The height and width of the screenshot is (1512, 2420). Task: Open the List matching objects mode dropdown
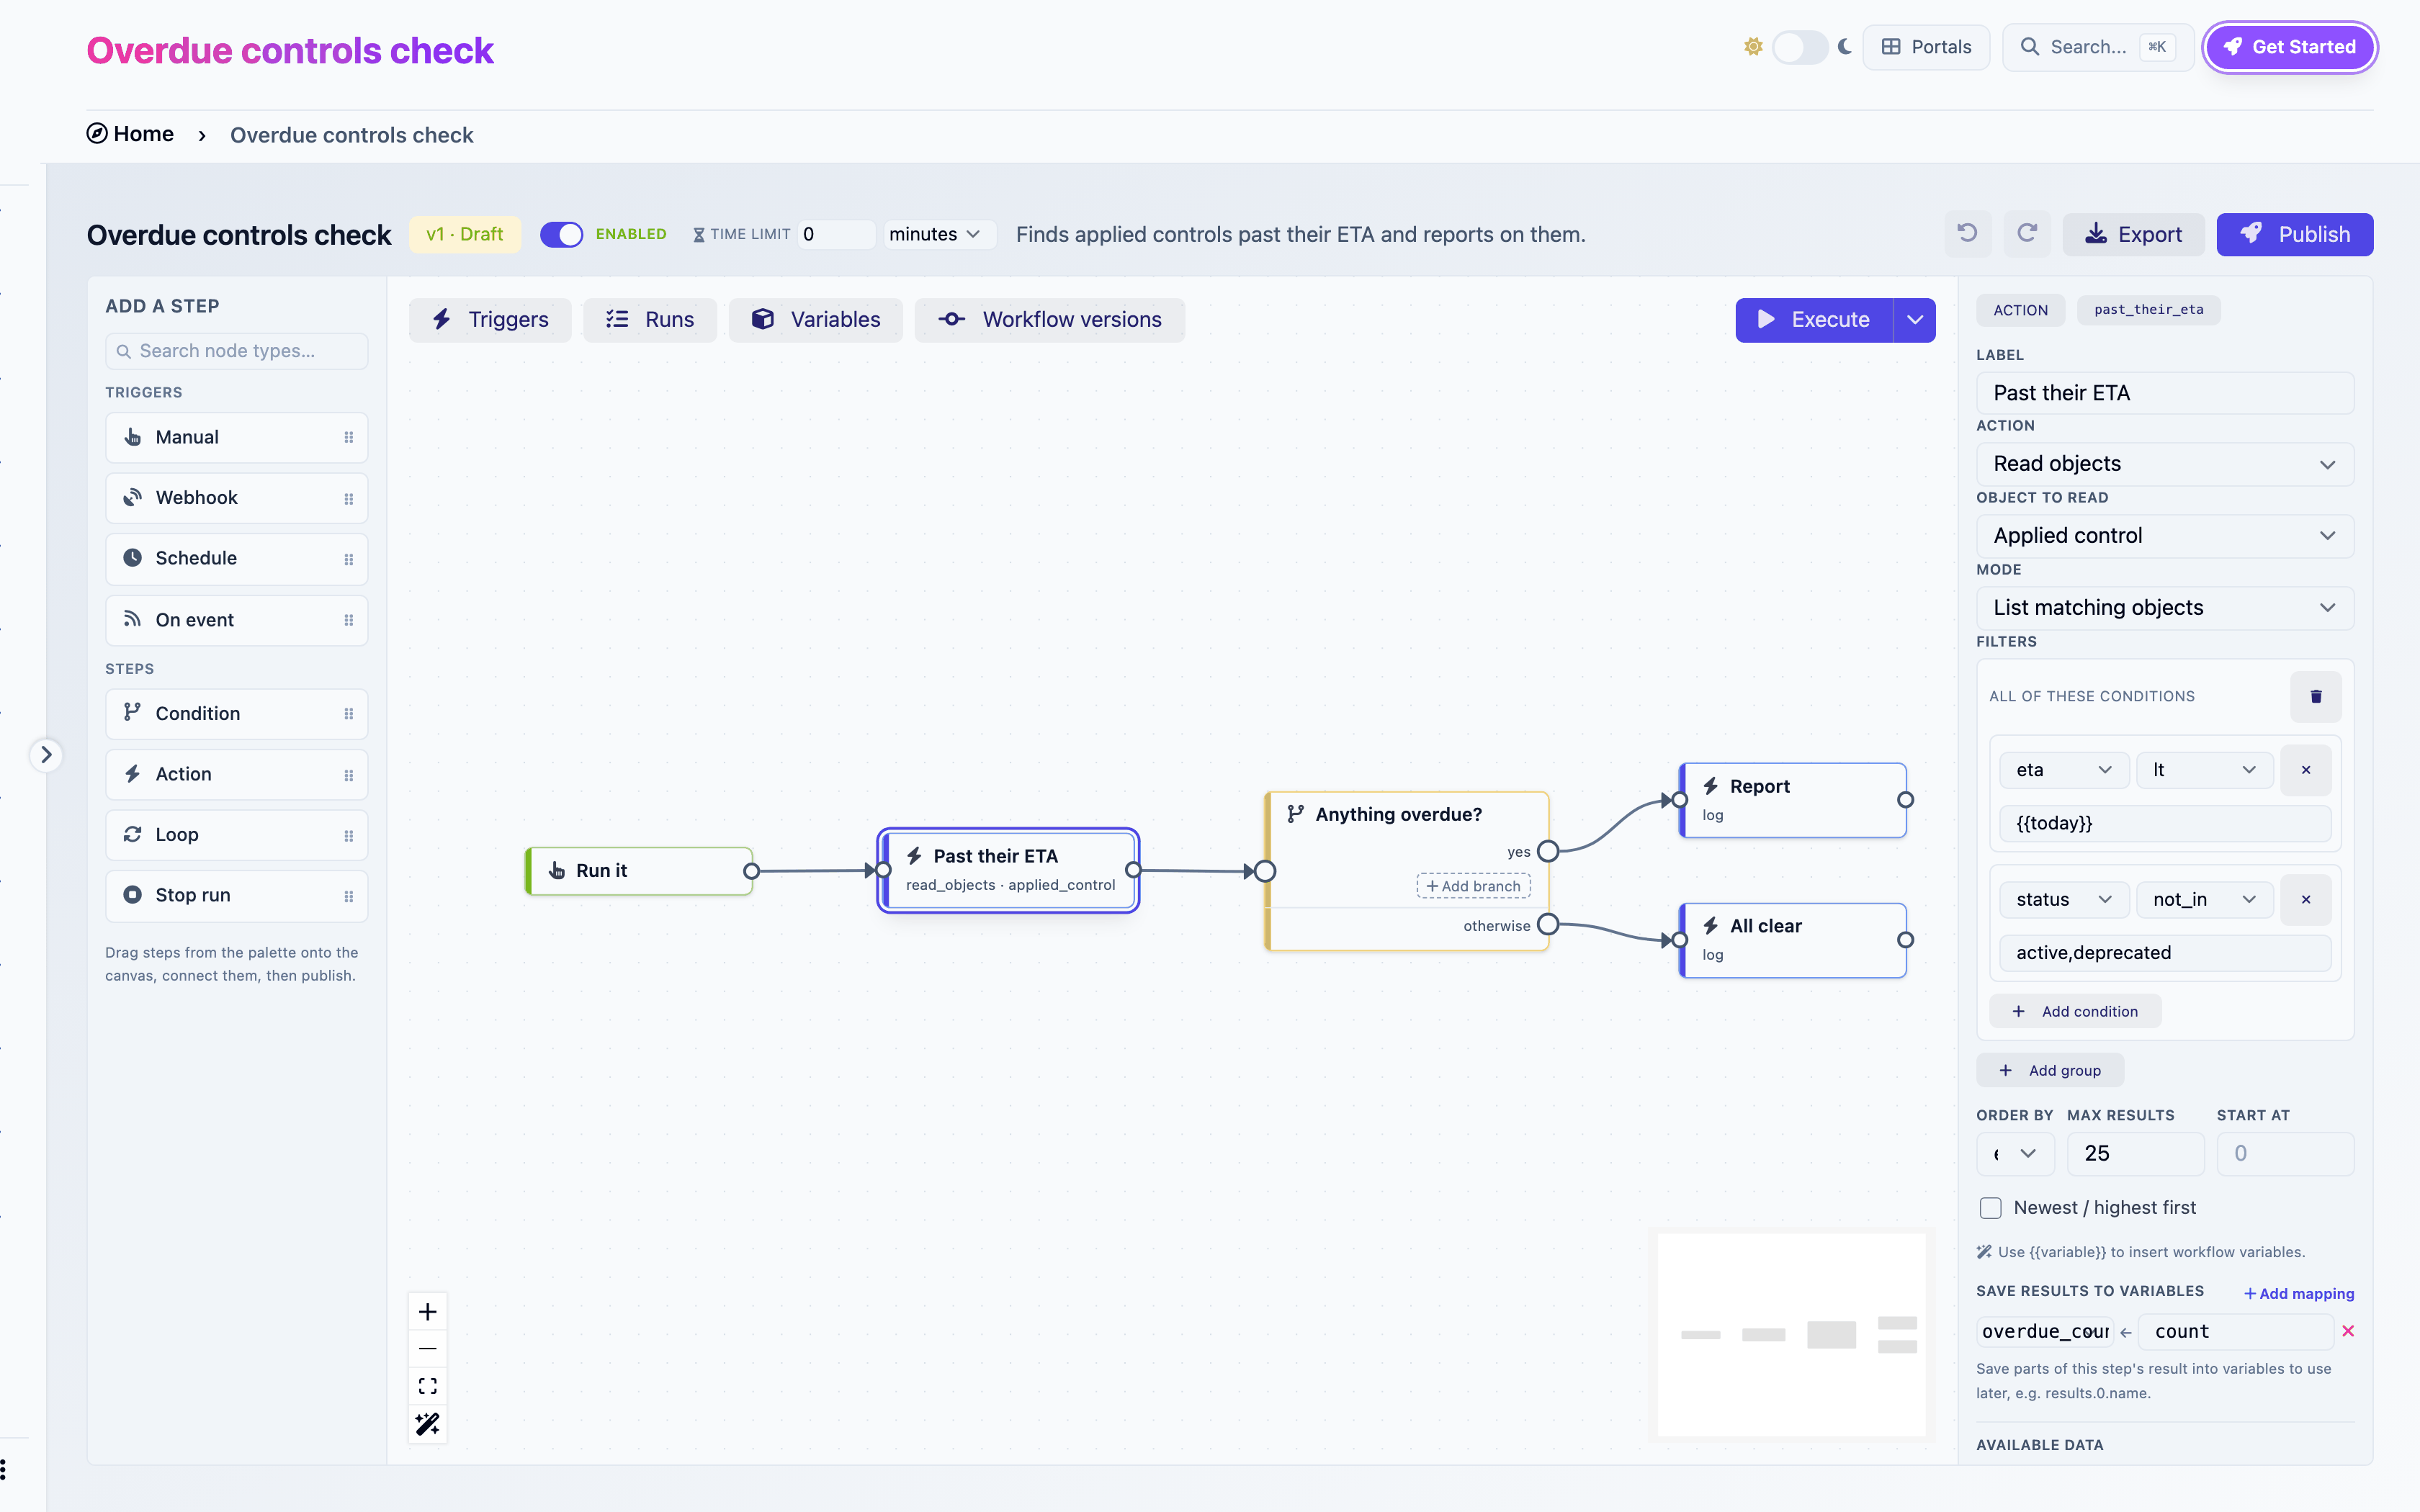[x=2165, y=608]
